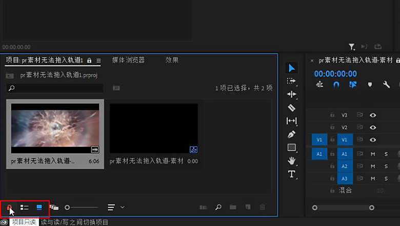
Task: Open sort icons dropdown chevron
Action: point(123,207)
